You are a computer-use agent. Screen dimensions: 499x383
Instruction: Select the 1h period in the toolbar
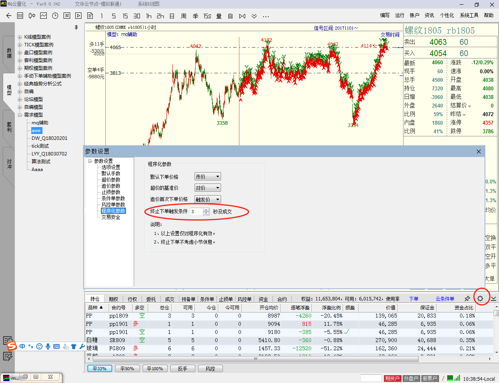coord(149,16)
